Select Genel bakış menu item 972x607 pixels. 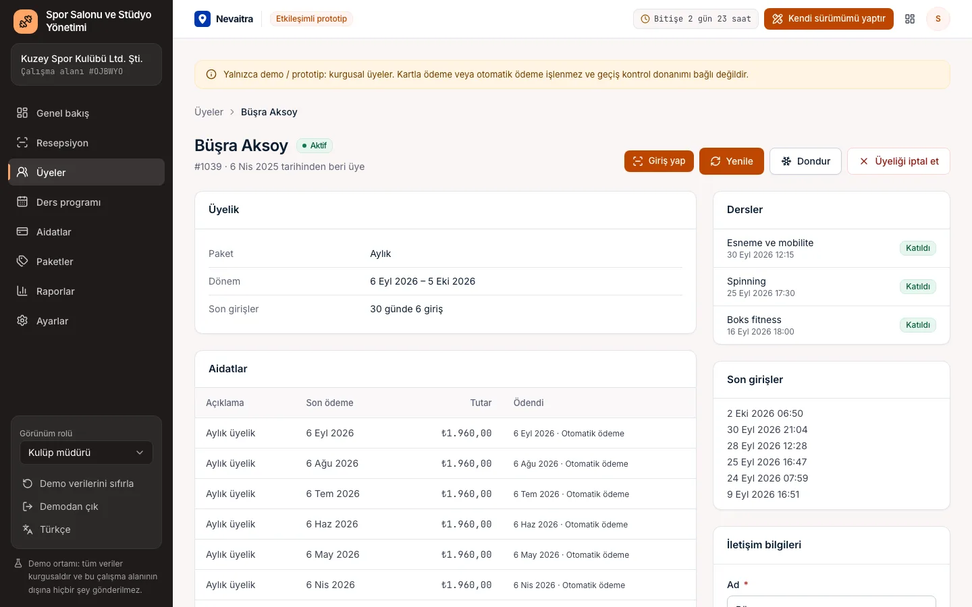86,113
